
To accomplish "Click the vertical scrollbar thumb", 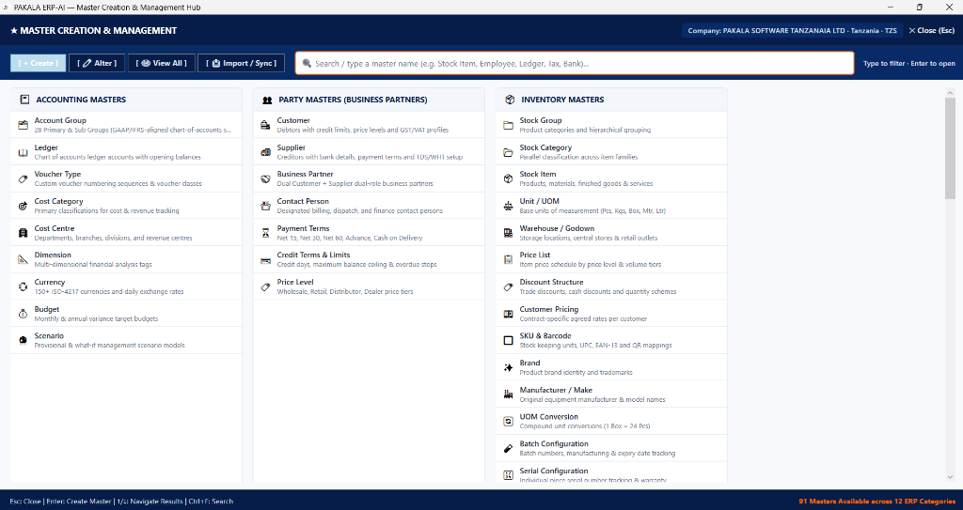I will [x=950, y=148].
